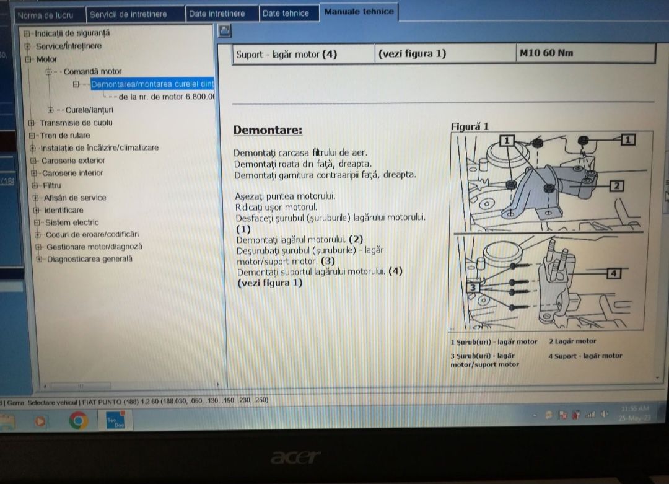This screenshot has height=484, width=669.
Task: Select the Comandă motor tree entry
Action: pyautogui.click(x=92, y=71)
